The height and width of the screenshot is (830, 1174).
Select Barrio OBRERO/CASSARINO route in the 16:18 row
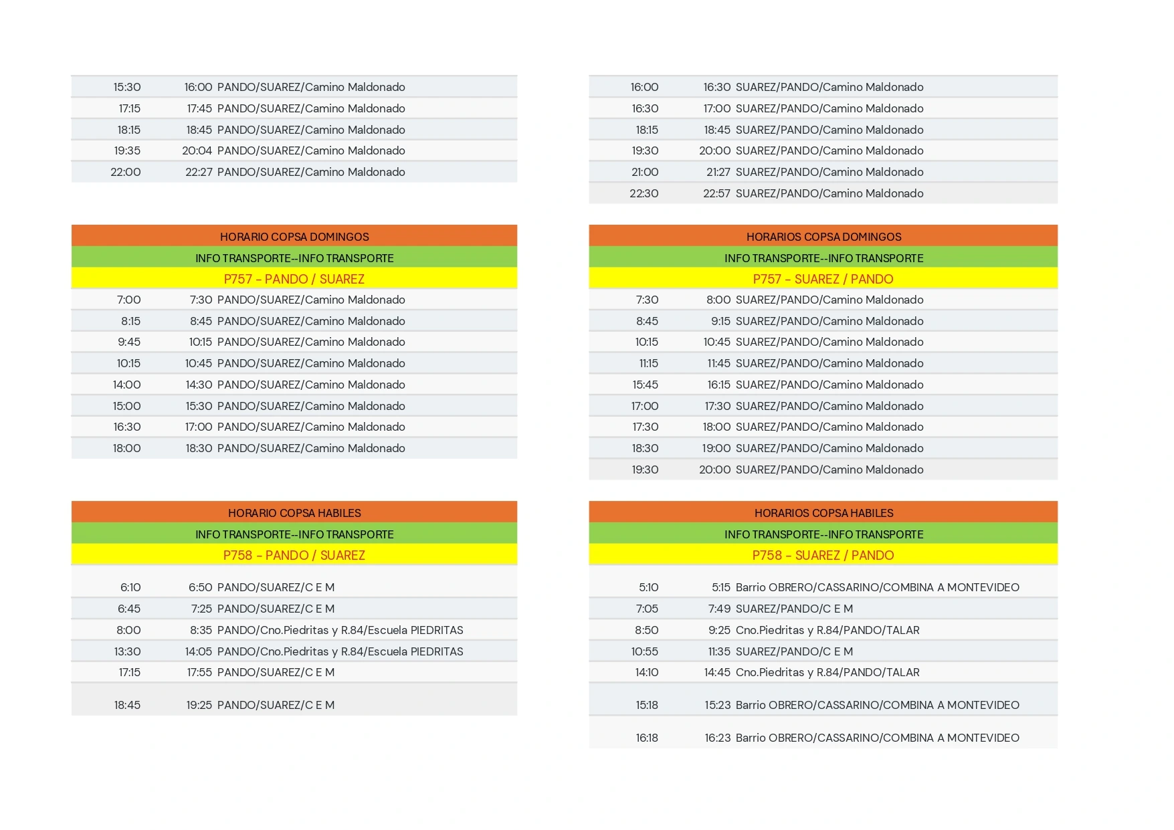(x=878, y=738)
